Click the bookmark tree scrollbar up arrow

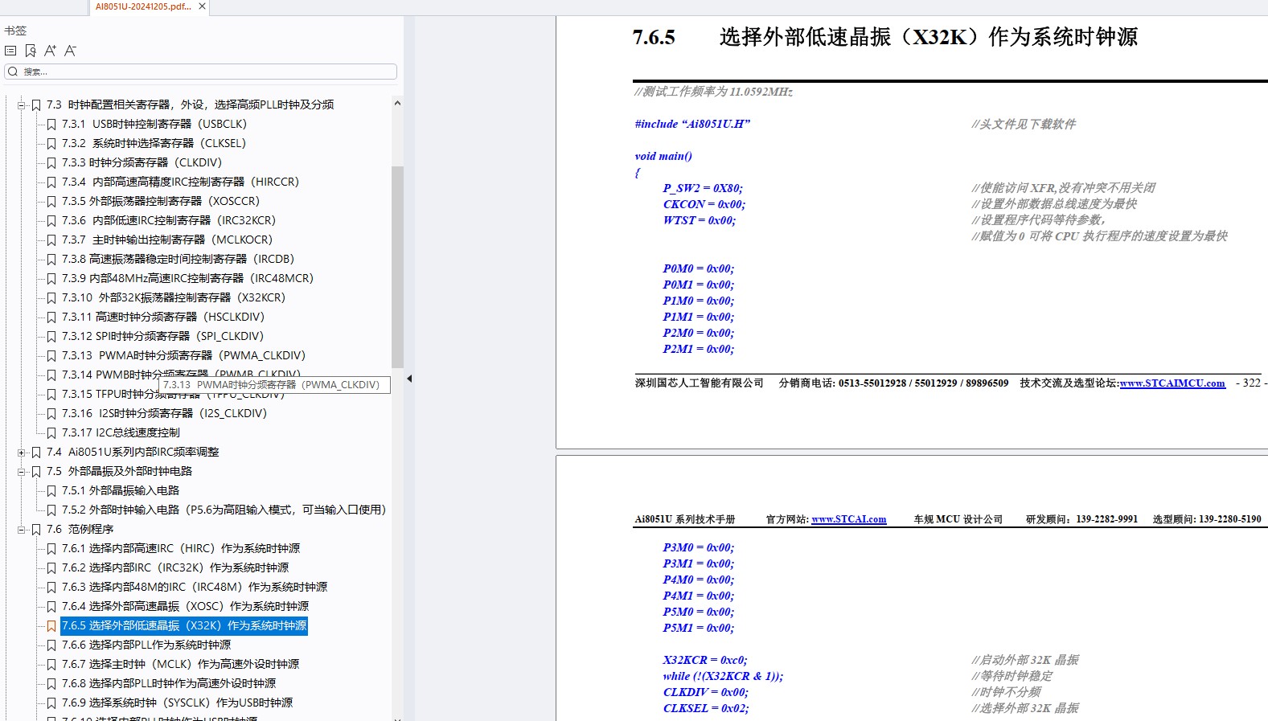[397, 104]
